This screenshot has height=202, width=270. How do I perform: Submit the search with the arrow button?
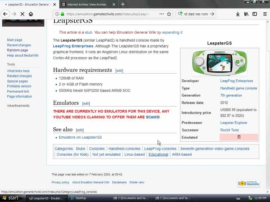tap(212, 14)
